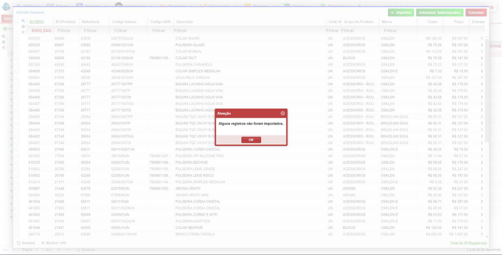The width and height of the screenshot is (502, 255).
Task: Click the Importar button with Excel icon
Action: (401, 13)
